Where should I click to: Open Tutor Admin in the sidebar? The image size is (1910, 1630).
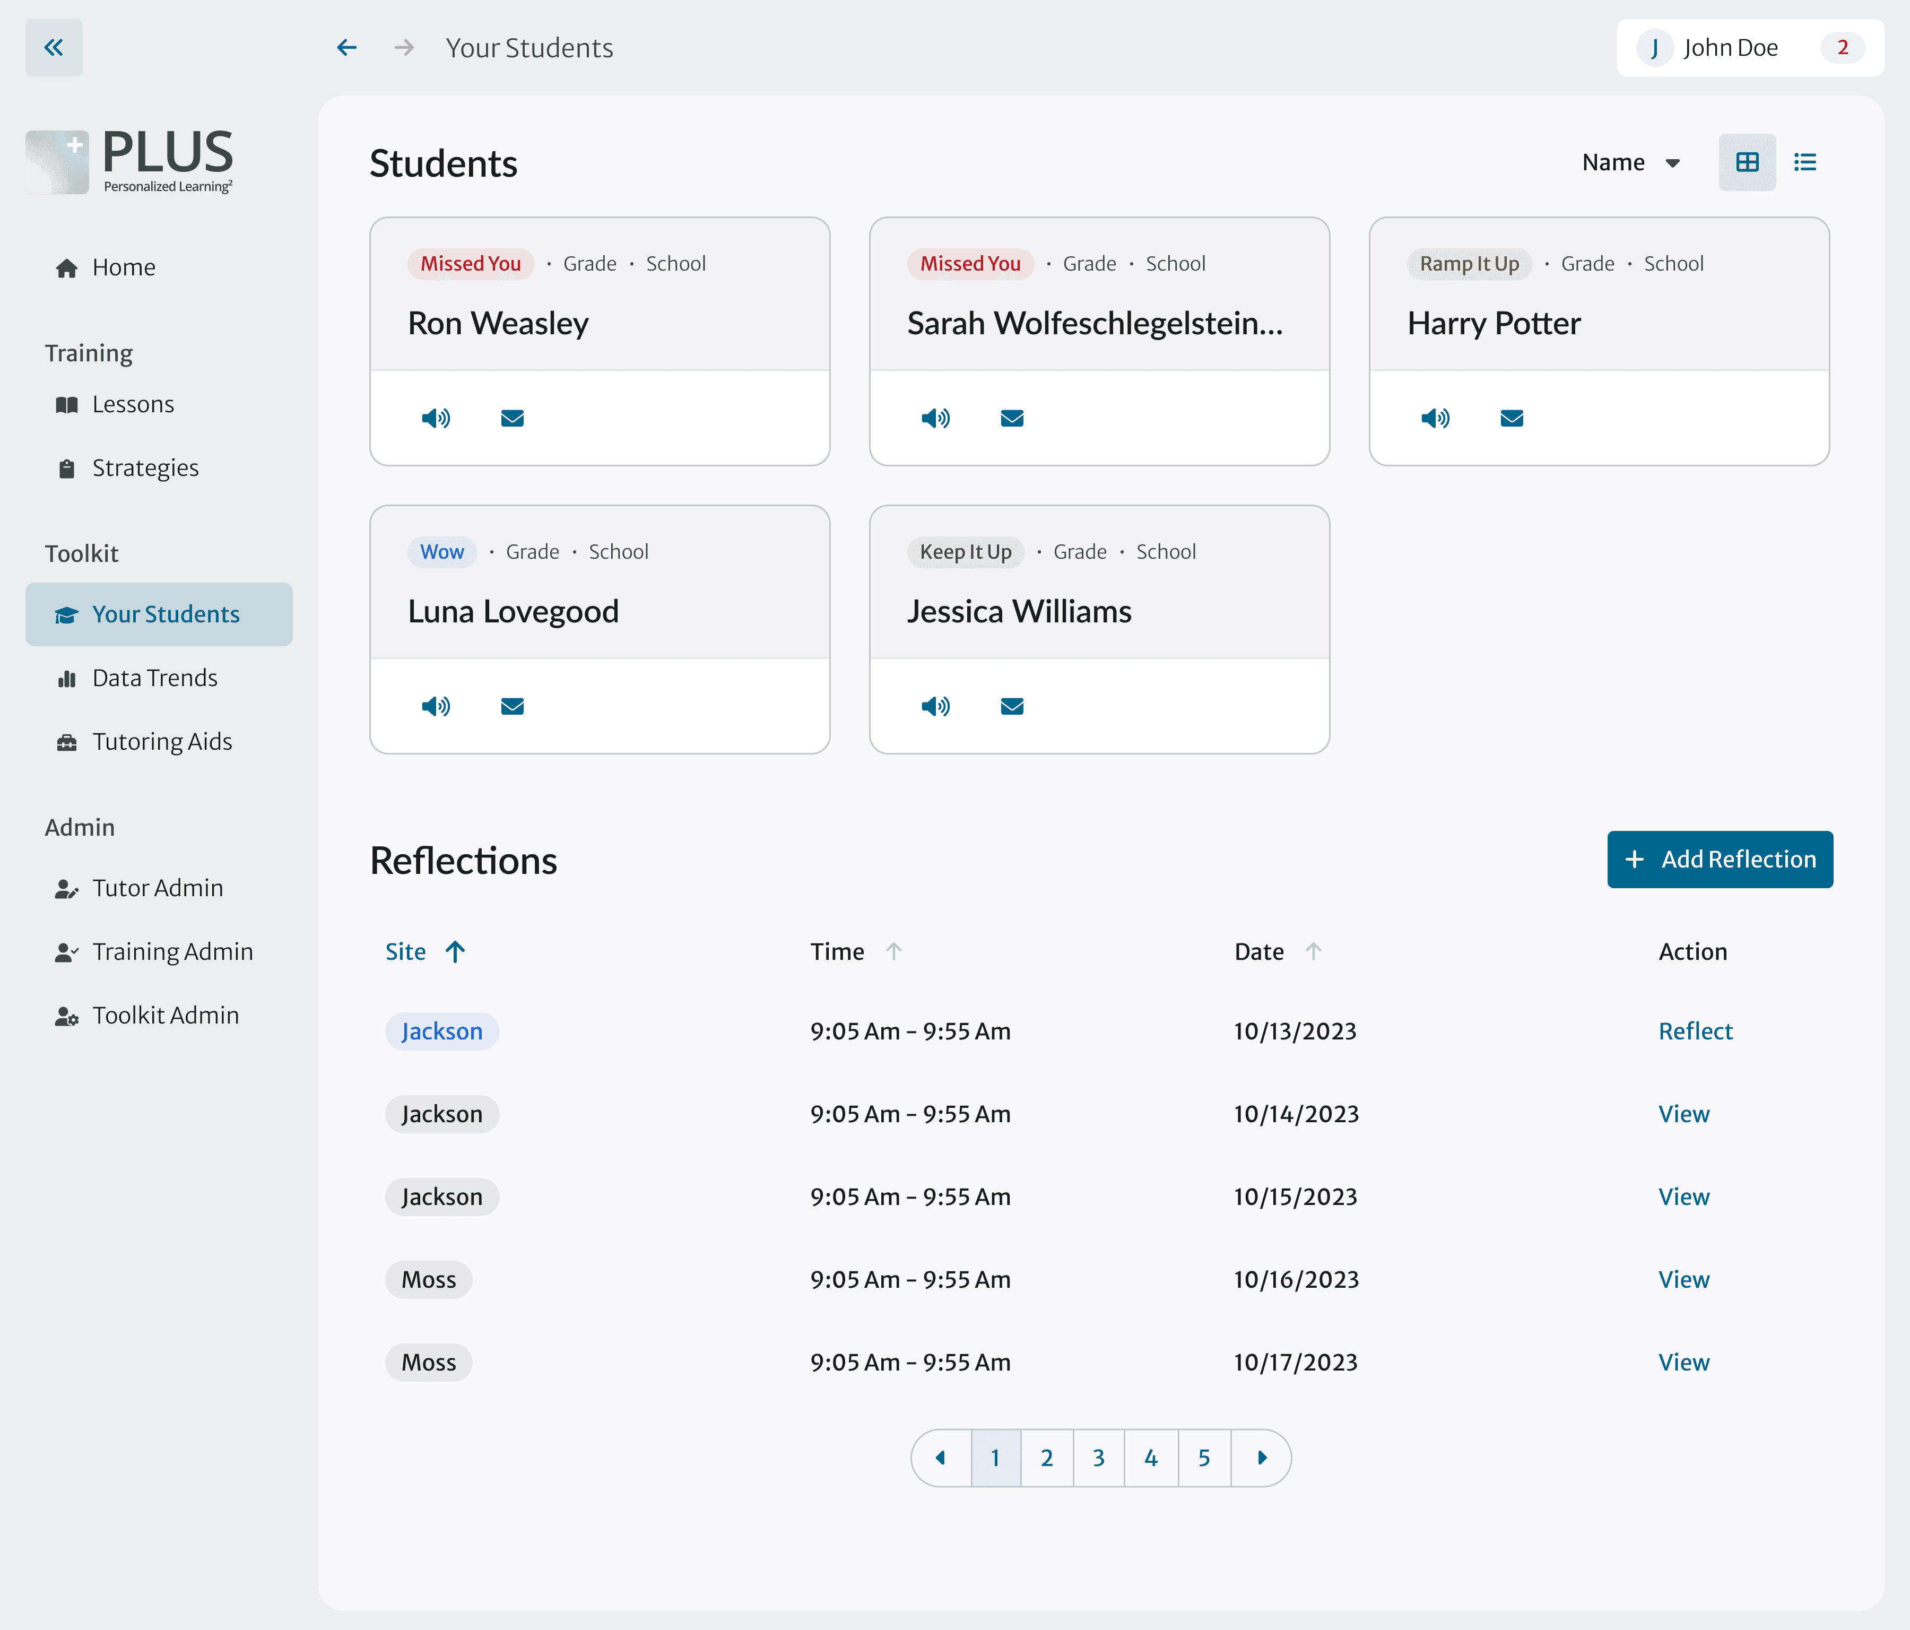click(159, 888)
